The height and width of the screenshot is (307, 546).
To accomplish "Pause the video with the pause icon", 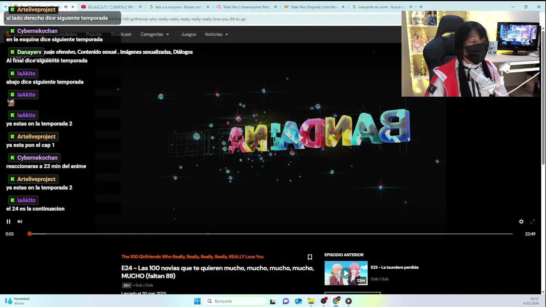I will click(x=8, y=221).
